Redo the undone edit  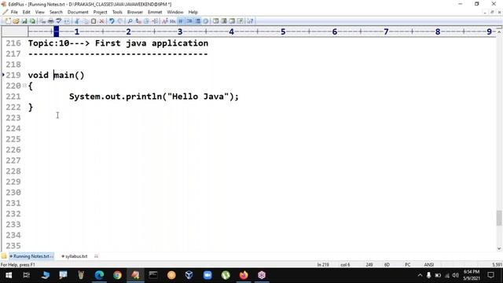coord(120,21)
